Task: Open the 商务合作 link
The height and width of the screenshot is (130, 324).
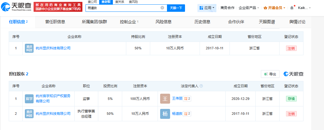Action: coord(228,8)
